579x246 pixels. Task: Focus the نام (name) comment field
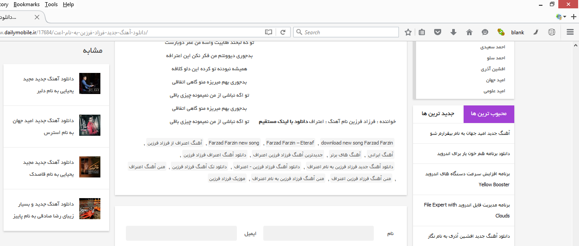click(x=318, y=233)
